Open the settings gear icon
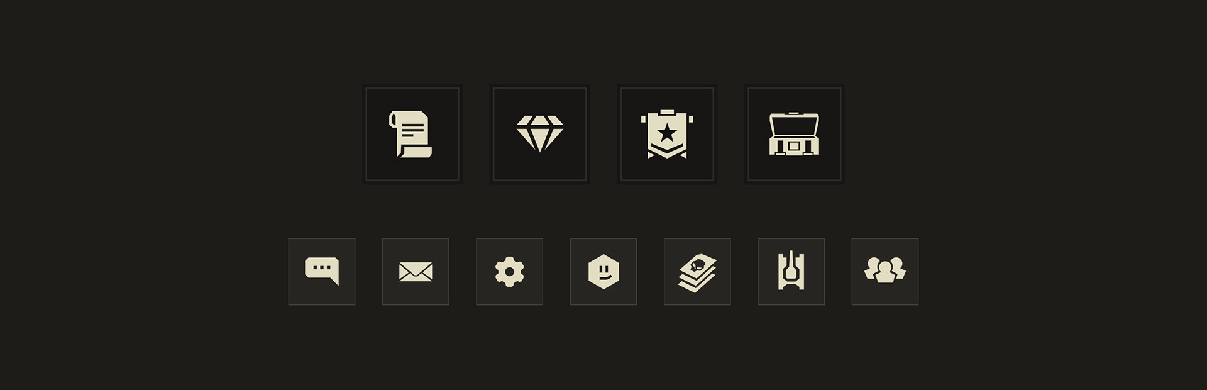The height and width of the screenshot is (390, 1207). 509,272
